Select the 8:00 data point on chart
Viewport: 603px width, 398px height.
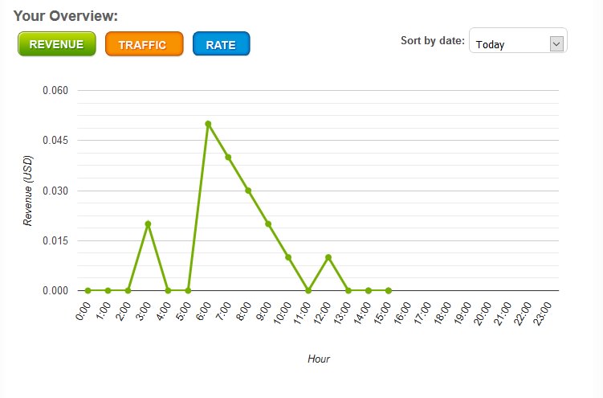pos(248,191)
